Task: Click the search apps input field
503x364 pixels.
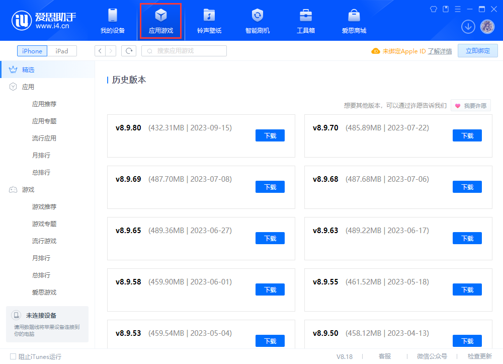Action: (x=184, y=50)
